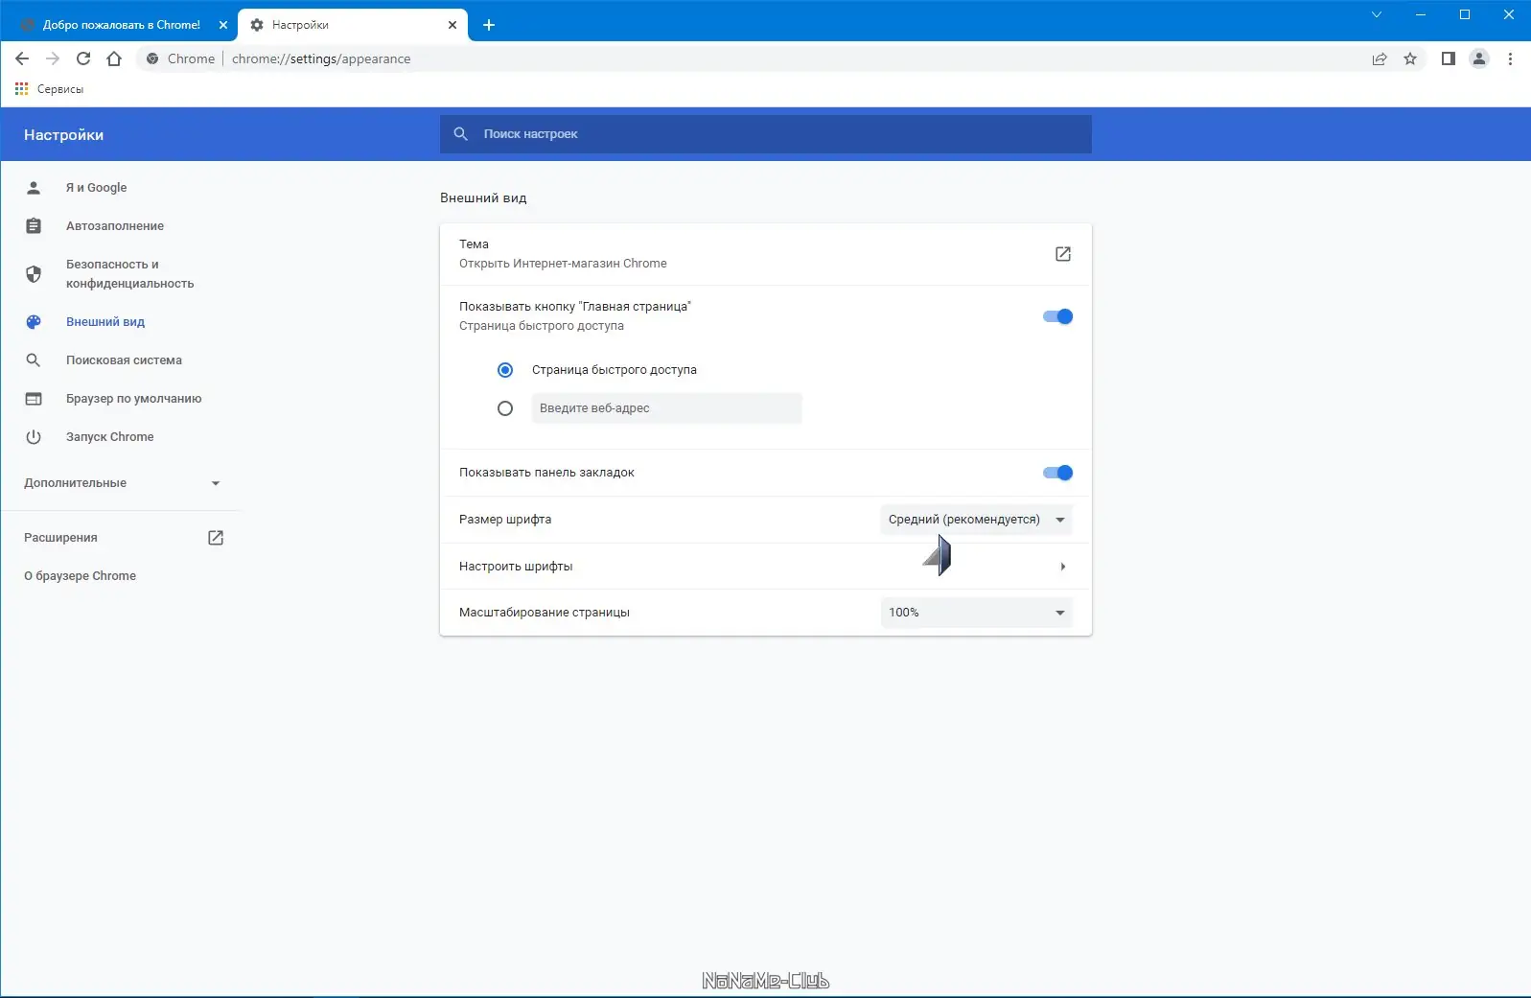Toggle Показывать кнопку "Главная страница" switch

pos(1057,316)
